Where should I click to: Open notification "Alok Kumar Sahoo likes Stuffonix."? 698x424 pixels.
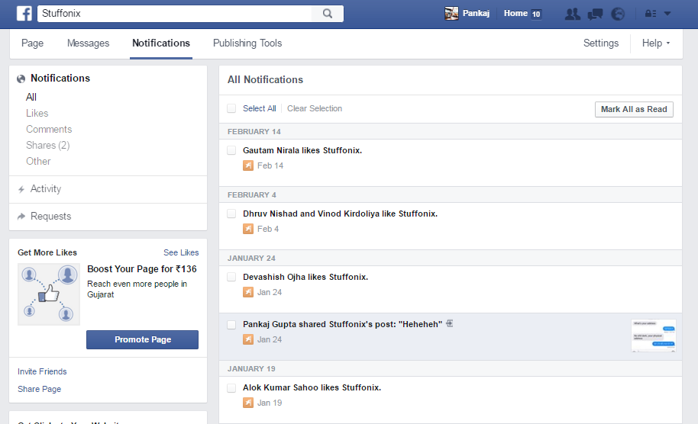[312, 387]
